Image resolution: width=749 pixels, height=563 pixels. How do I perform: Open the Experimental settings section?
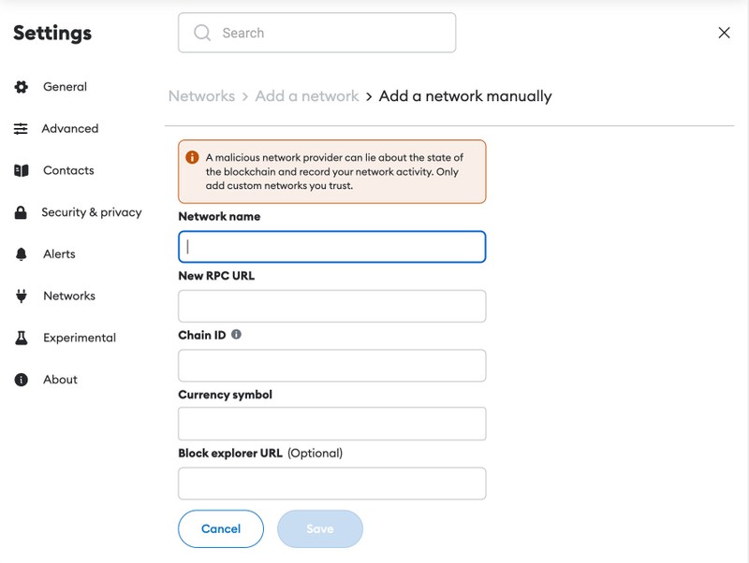point(79,338)
